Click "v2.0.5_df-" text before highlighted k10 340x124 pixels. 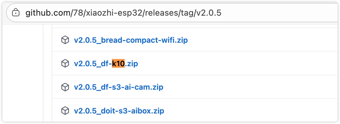(x=93, y=64)
